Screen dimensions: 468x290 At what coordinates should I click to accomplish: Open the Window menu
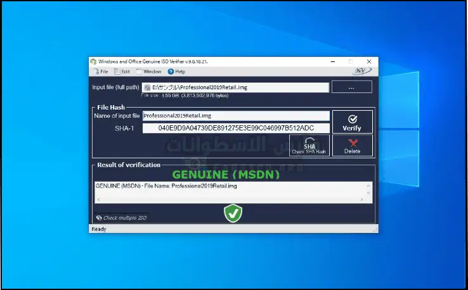(148, 72)
